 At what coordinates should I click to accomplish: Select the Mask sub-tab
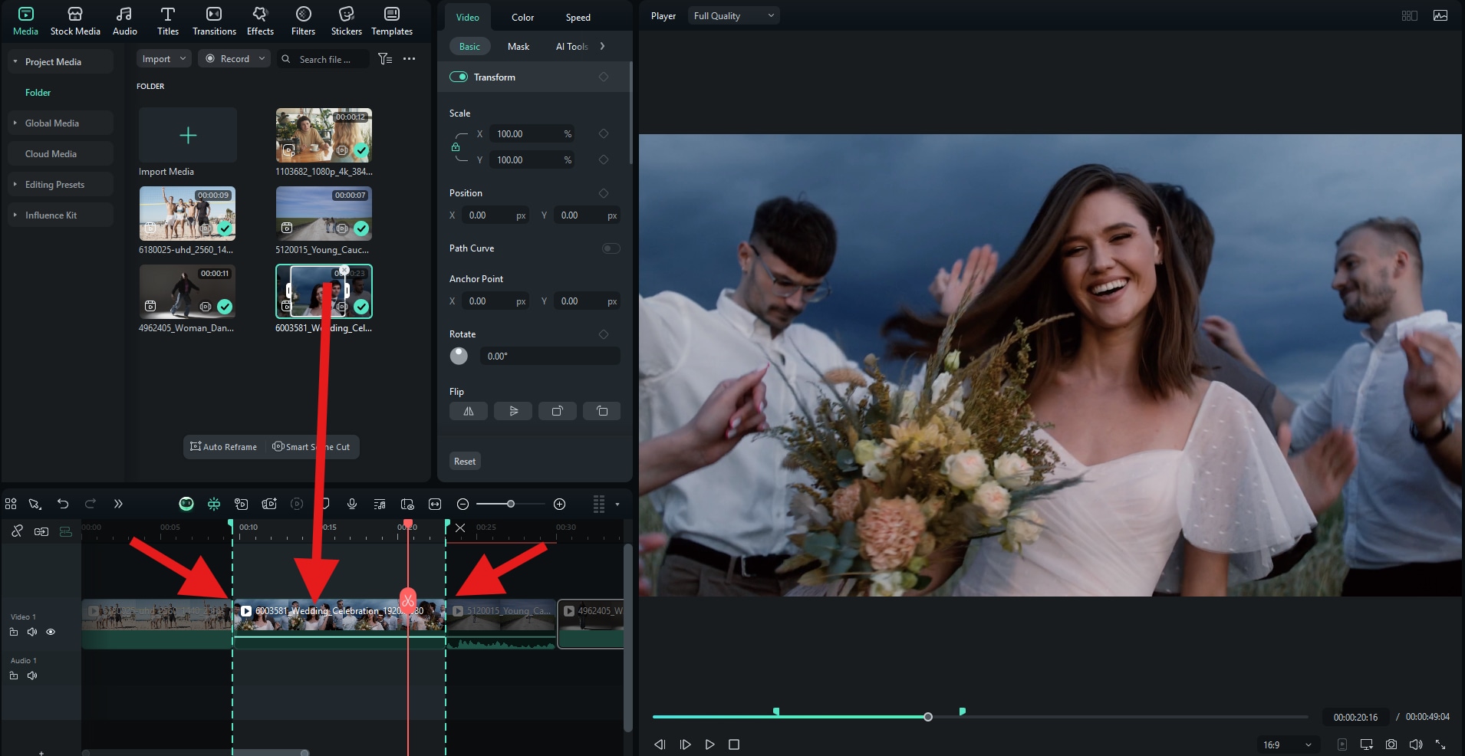(519, 47)
